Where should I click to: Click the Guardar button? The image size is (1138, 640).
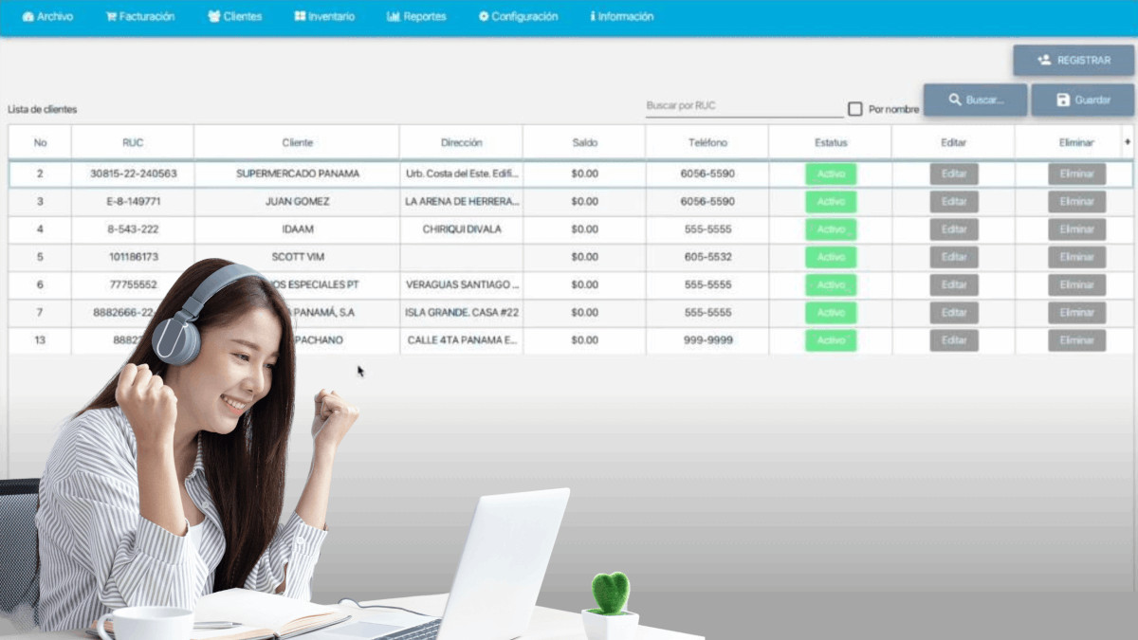pos(1082,100)
